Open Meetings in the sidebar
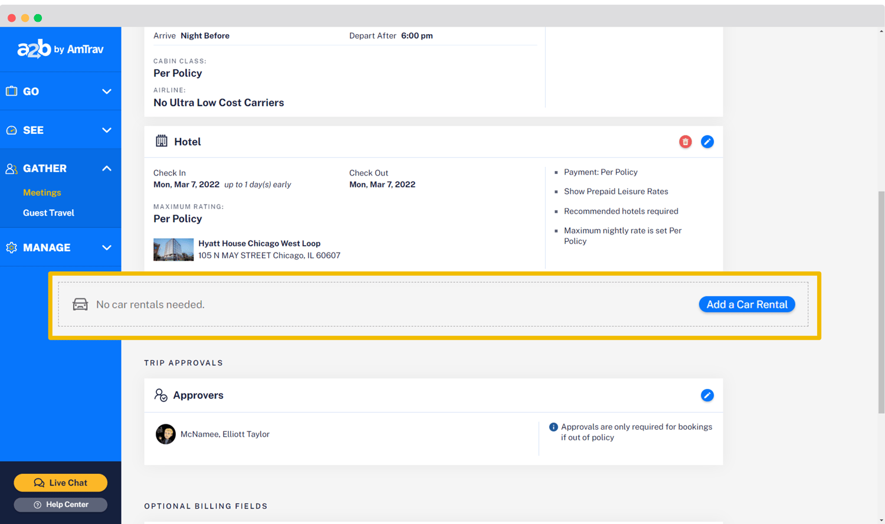The image size is (885, 524). tap(42, 193)
